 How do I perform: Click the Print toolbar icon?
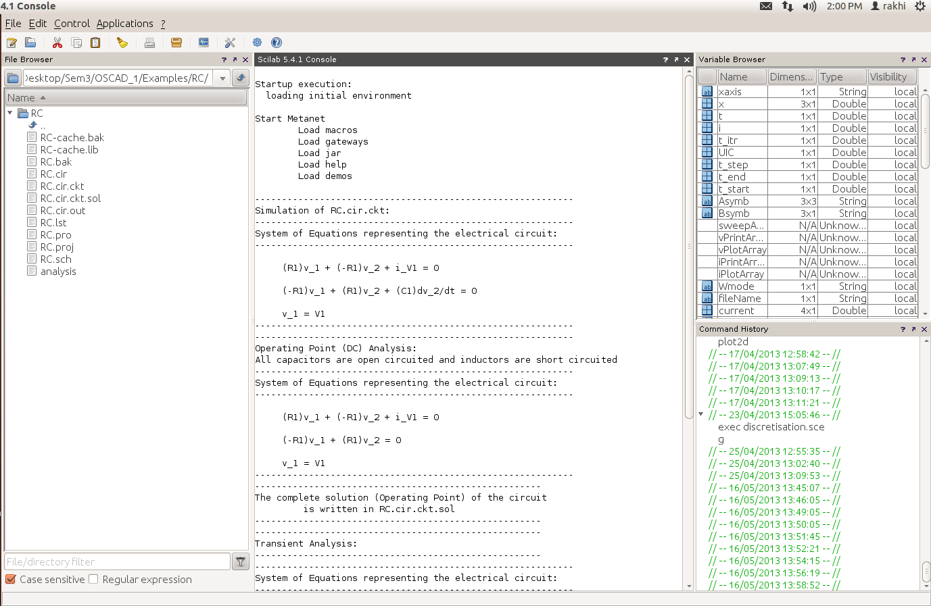(149, 43)
